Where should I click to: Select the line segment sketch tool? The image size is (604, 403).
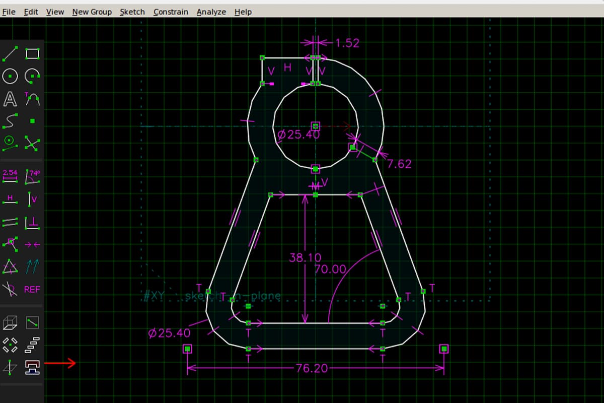click(x=10, y=53)
